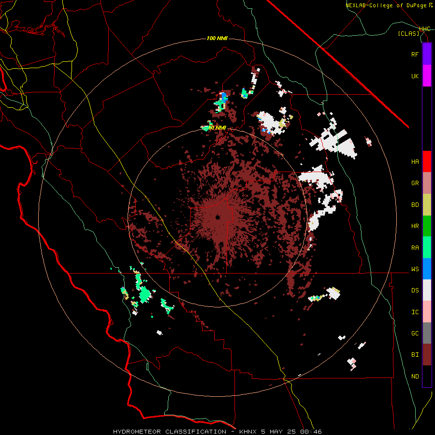Click the ND black legend swatch
Screen dimensions: 435x435
(427, 376)
